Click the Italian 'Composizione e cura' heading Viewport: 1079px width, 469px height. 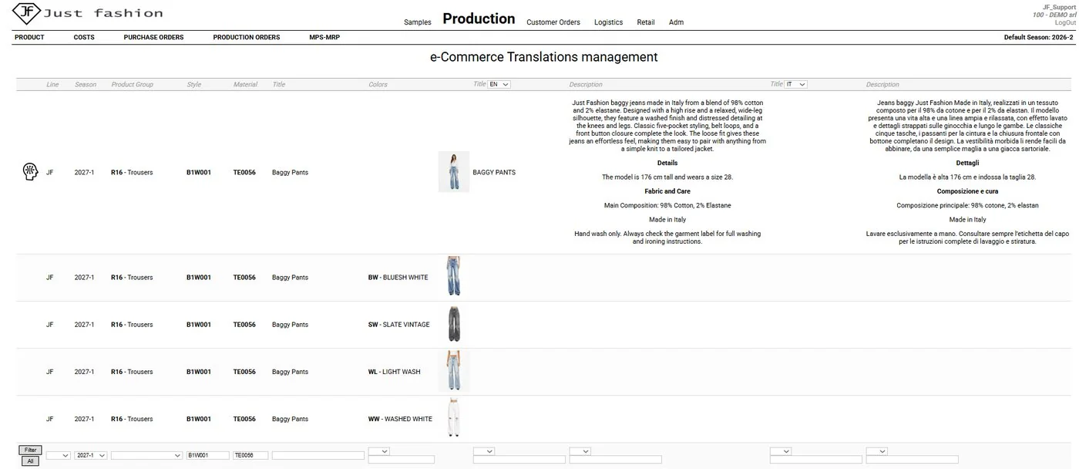[967, 191]
